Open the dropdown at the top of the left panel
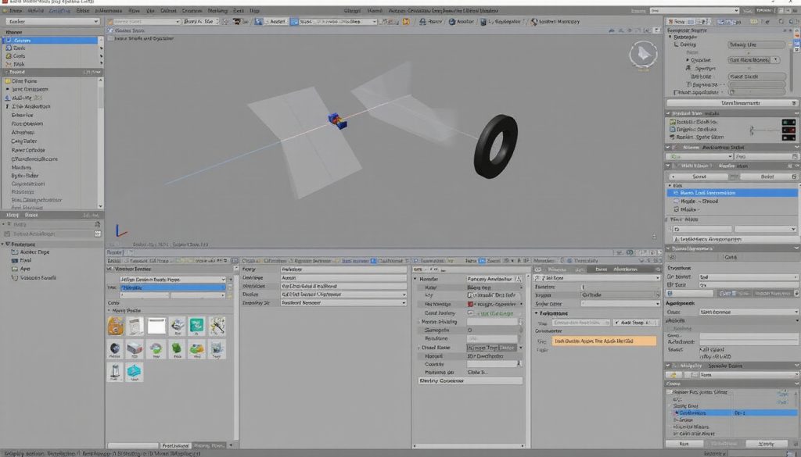This screenshot has width=801, height=457. point(52,21)
